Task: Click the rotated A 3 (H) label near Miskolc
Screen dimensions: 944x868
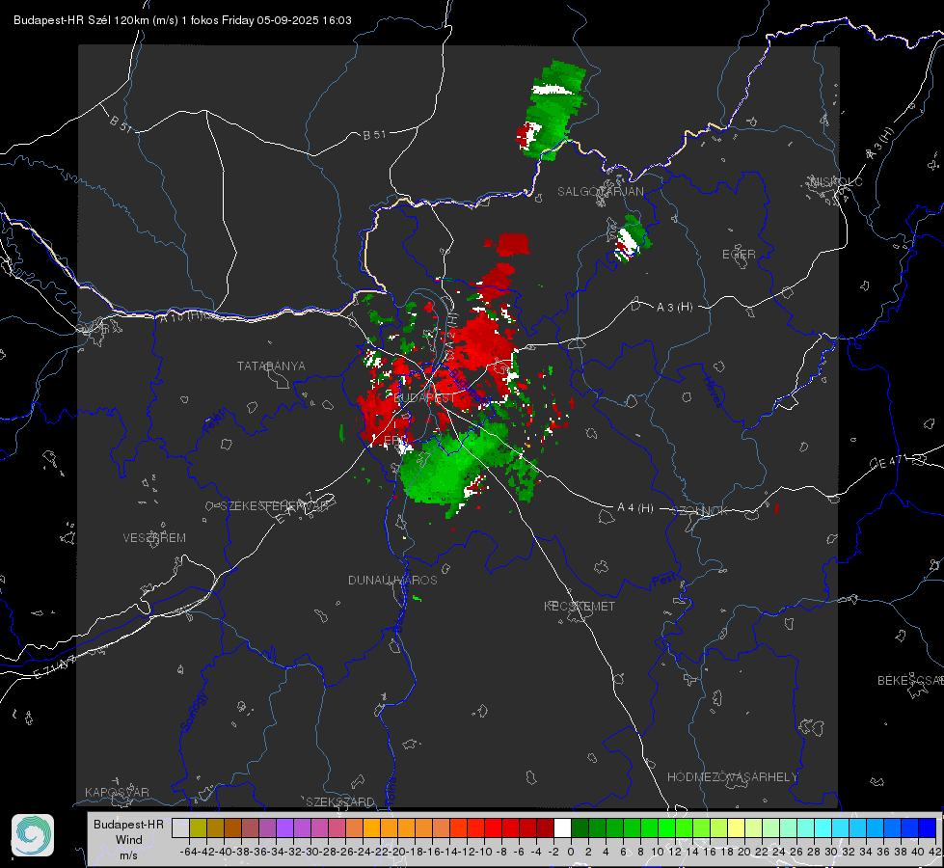Action: pos(880,144)
